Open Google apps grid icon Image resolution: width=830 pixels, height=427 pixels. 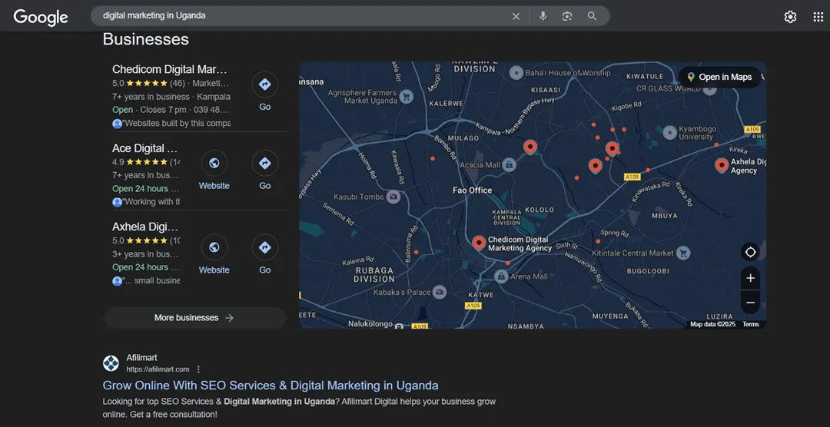[818, 17]
